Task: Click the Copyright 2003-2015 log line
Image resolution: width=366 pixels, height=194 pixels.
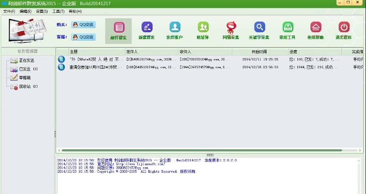Action: 127,171
